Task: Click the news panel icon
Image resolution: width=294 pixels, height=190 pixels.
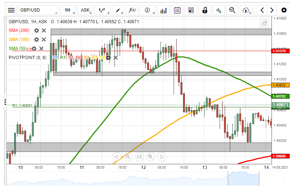Action: [x=191, y=10]
